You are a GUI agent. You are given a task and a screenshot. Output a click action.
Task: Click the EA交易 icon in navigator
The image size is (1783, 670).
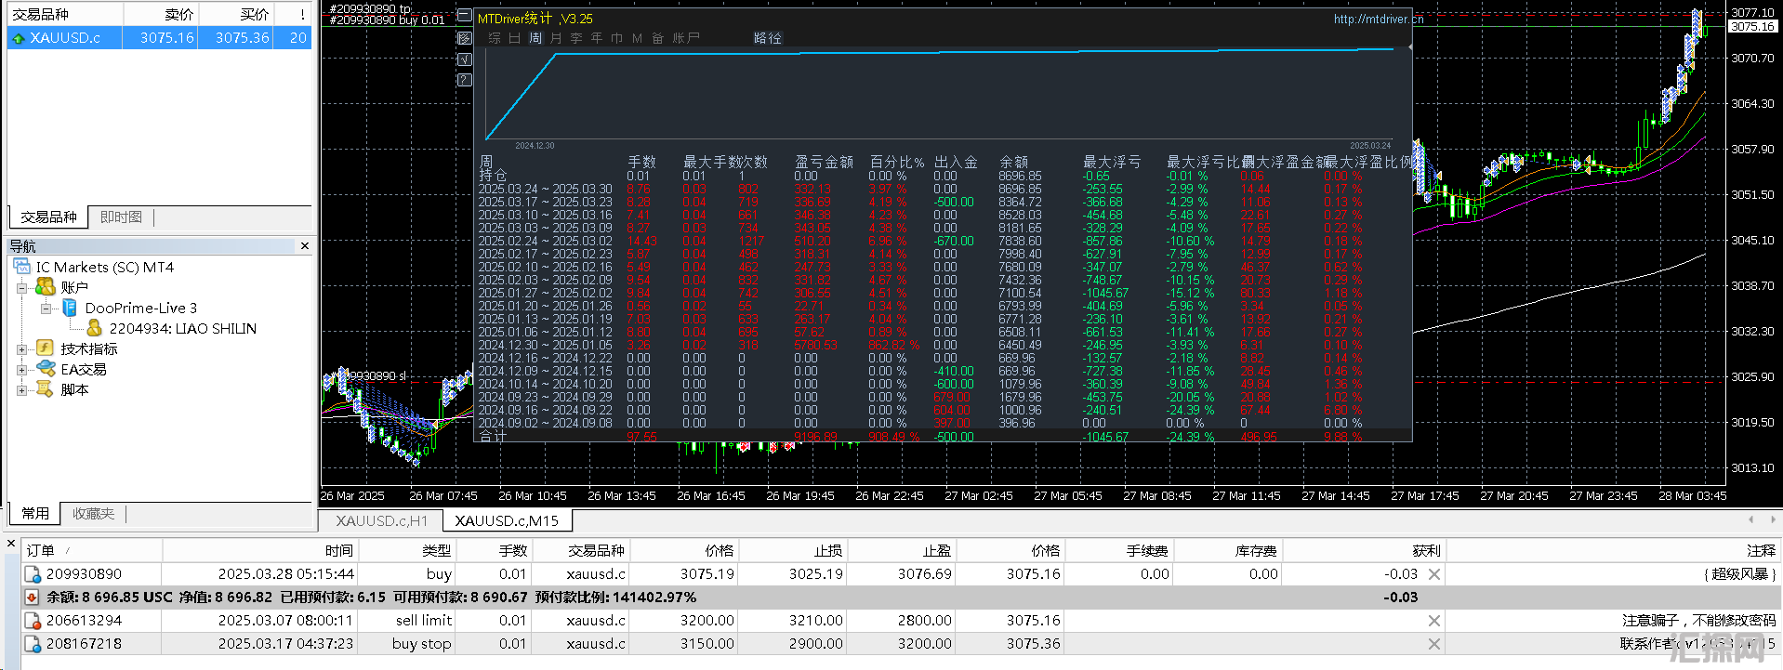pyautogui.click(x=46, y=369)
